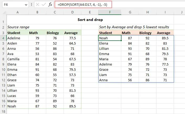Click the formula bar with DROP formula
The width and height of the screenshot is (185, 114).
coord(83,5)
